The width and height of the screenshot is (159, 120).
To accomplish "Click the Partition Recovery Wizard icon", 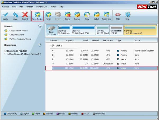I will tap(6, 39).
